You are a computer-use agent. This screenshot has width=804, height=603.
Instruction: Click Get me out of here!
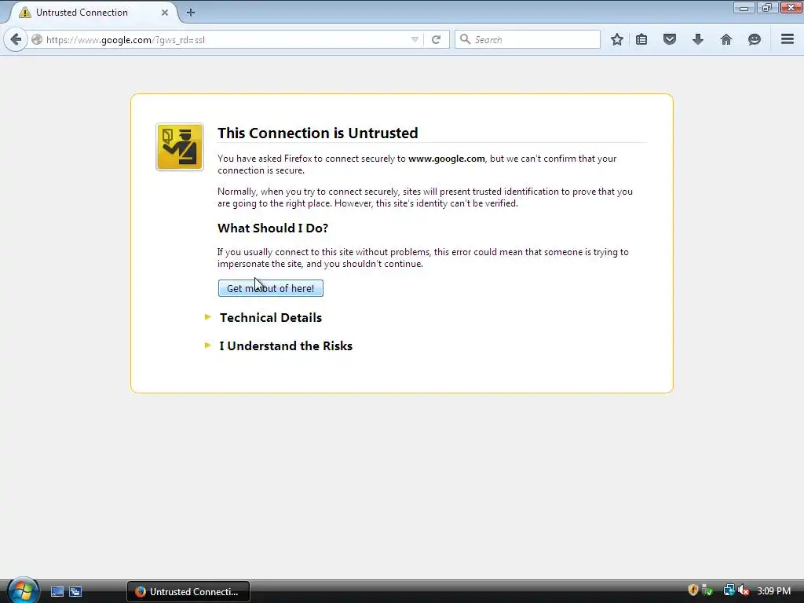(x=271, y=288)
